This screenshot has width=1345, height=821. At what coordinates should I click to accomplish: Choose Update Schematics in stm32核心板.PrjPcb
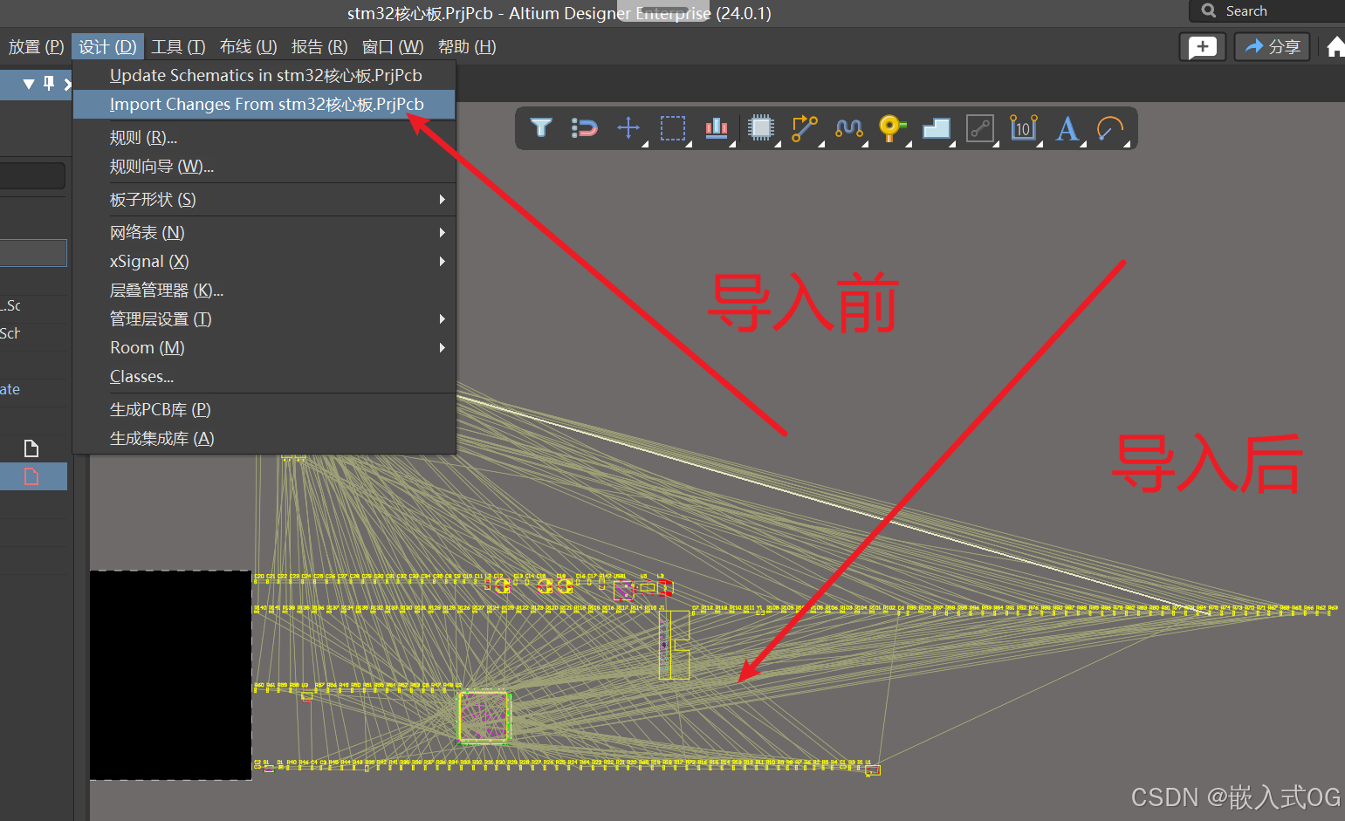click(x=264, y=75)
